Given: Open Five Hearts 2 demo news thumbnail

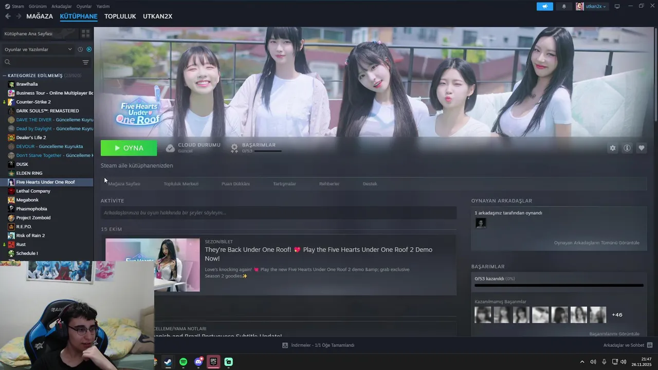Looking at the screenshot, I should pos(153,265).
